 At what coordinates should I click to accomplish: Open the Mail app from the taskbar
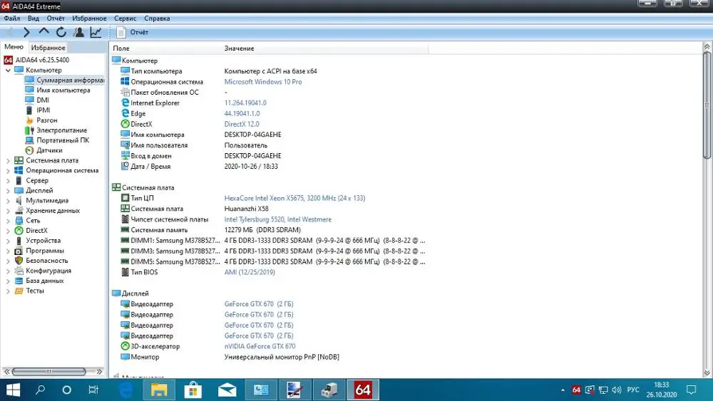click(x=227, y=390)
